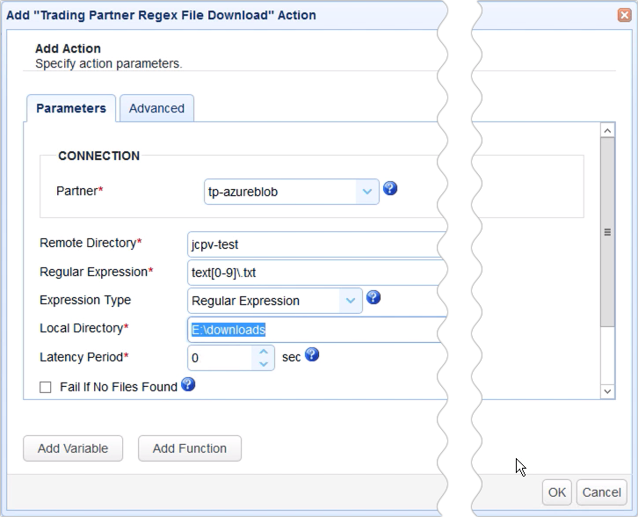This screenshot has height=517, width=638.
Task: Click the help icon next to Partner
Action: coord(391,188)
